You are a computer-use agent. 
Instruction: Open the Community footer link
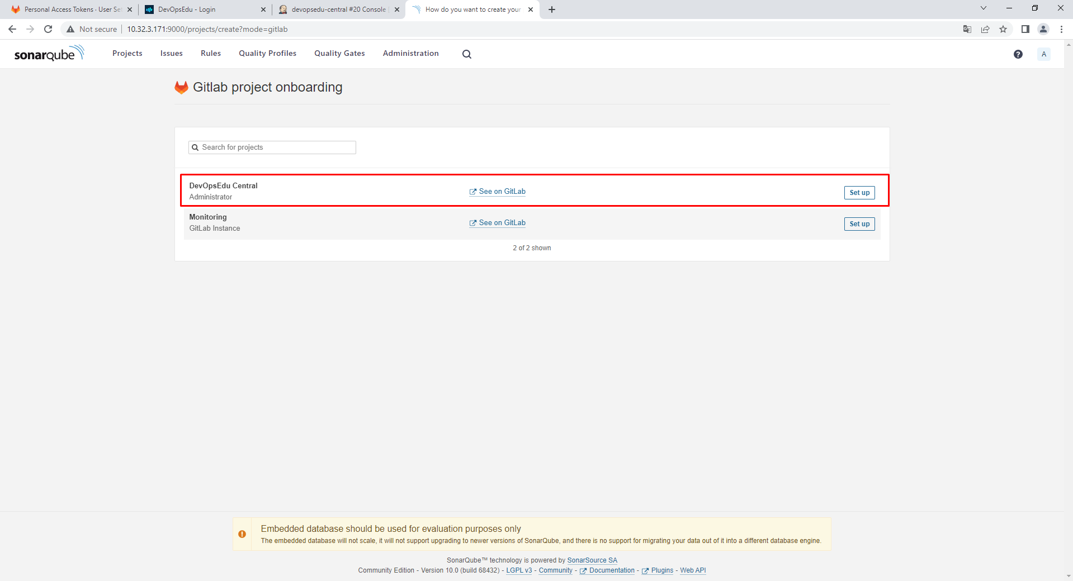click(556, 570)
